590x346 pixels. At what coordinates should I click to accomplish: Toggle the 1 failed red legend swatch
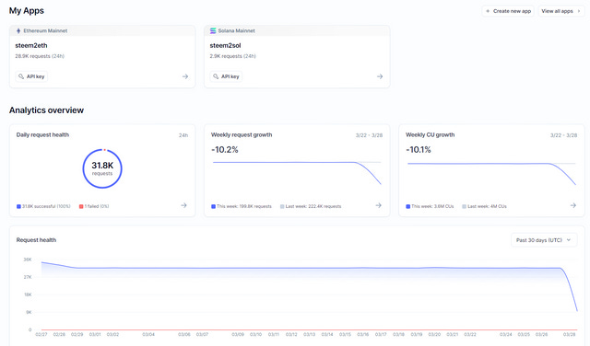(x=81, y=206)
